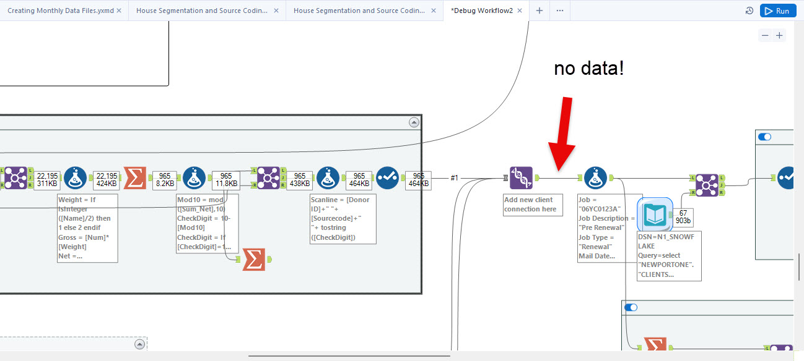
Task: Select the Select tool after 965 464KB
Action: tap(387, 178)
